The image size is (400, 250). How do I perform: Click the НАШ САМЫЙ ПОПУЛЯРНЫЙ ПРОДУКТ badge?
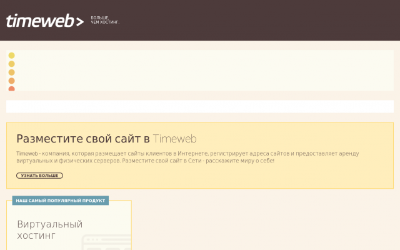(61, 201)
